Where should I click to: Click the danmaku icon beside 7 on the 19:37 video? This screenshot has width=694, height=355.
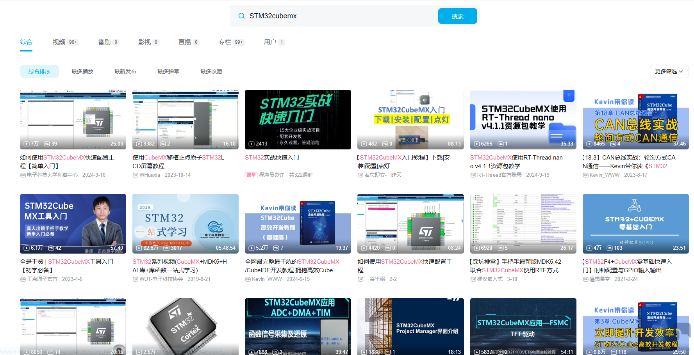point(276,248)
